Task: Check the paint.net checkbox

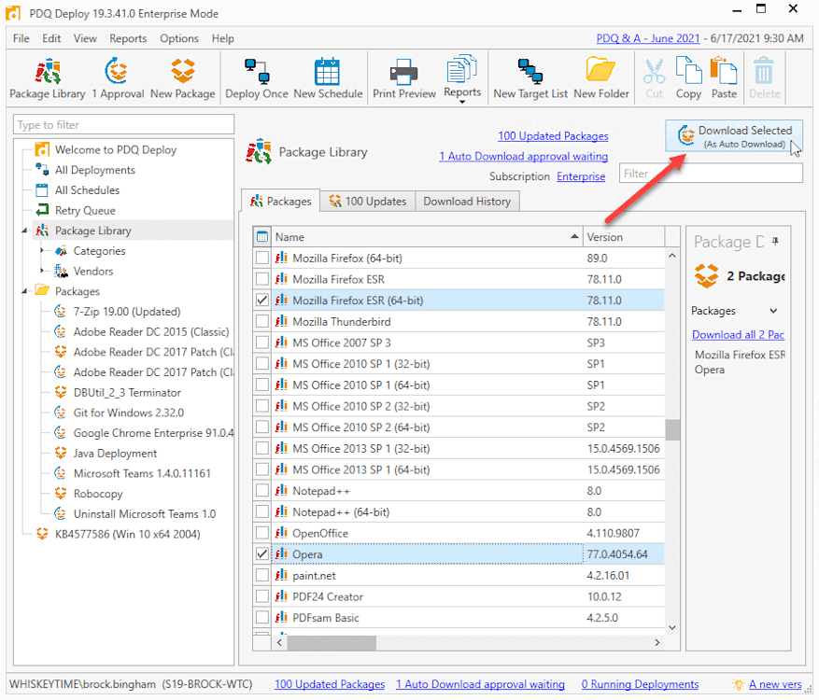Action: pos(262,575)
